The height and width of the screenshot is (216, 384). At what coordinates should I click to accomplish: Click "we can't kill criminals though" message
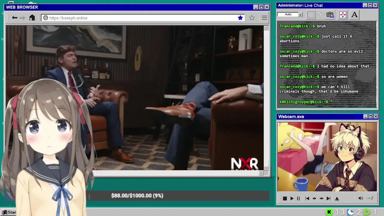[319, 89]
